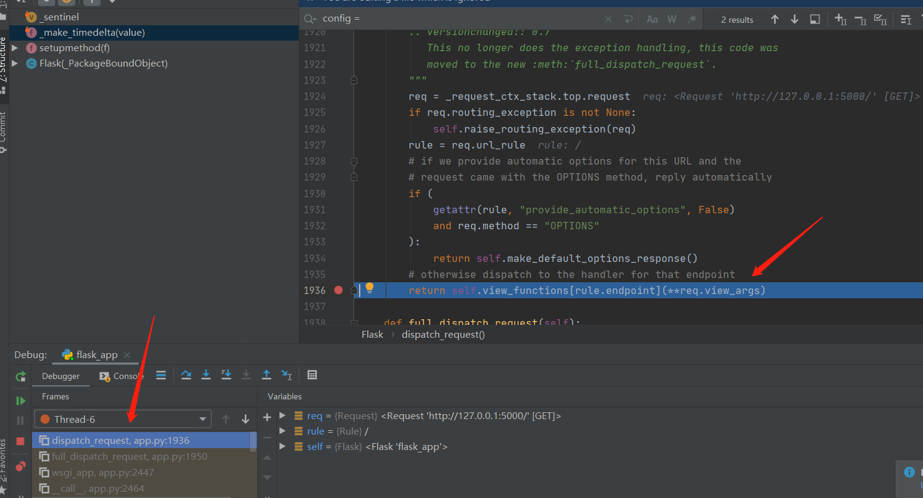Rerun flask_app with the green rerun icon
The width and height of the screenshot is (923, 498).
pos(20,376)
